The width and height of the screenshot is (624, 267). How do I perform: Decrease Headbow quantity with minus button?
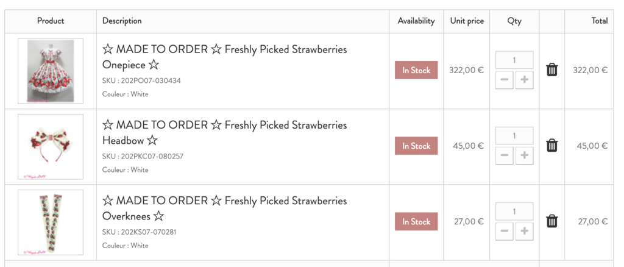(x=504, y=155)
